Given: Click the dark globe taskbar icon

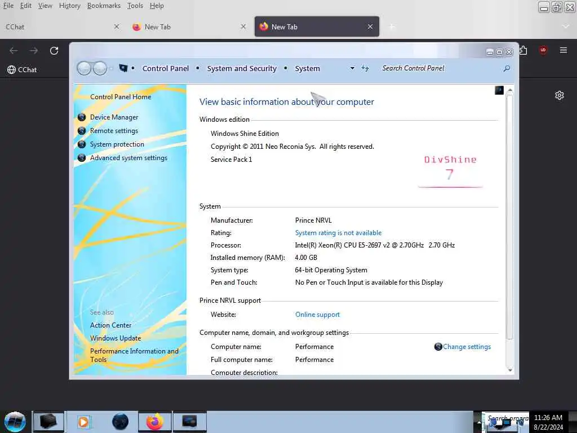Looking at the screenshot, I should (120, 422).
